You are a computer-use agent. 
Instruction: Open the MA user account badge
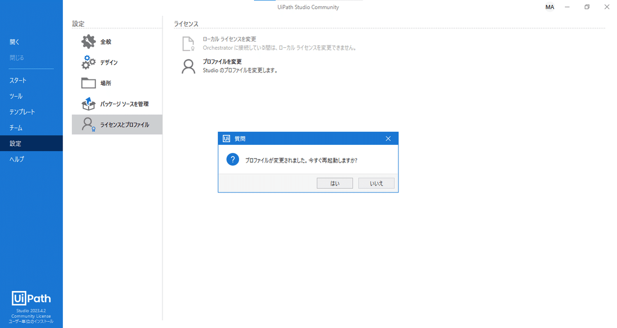pyautogui.click(x=550, y=7)
